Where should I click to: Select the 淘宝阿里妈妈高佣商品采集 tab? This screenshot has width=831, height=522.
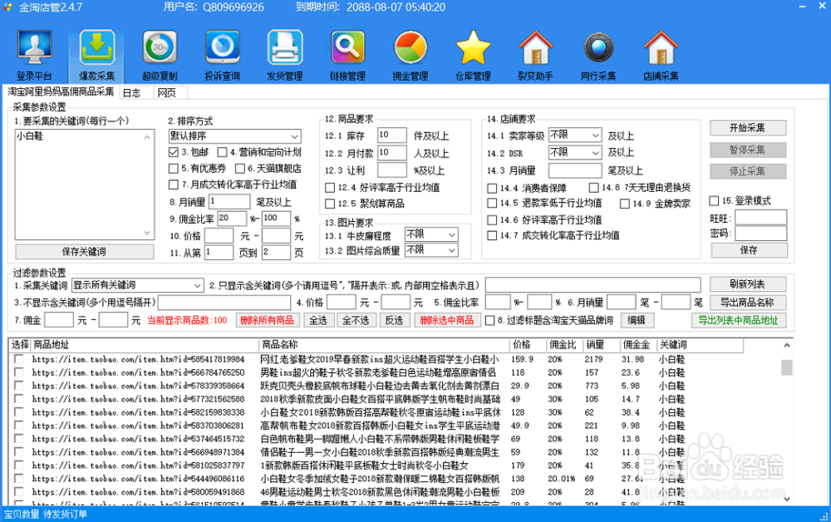[x=61, y=91]
